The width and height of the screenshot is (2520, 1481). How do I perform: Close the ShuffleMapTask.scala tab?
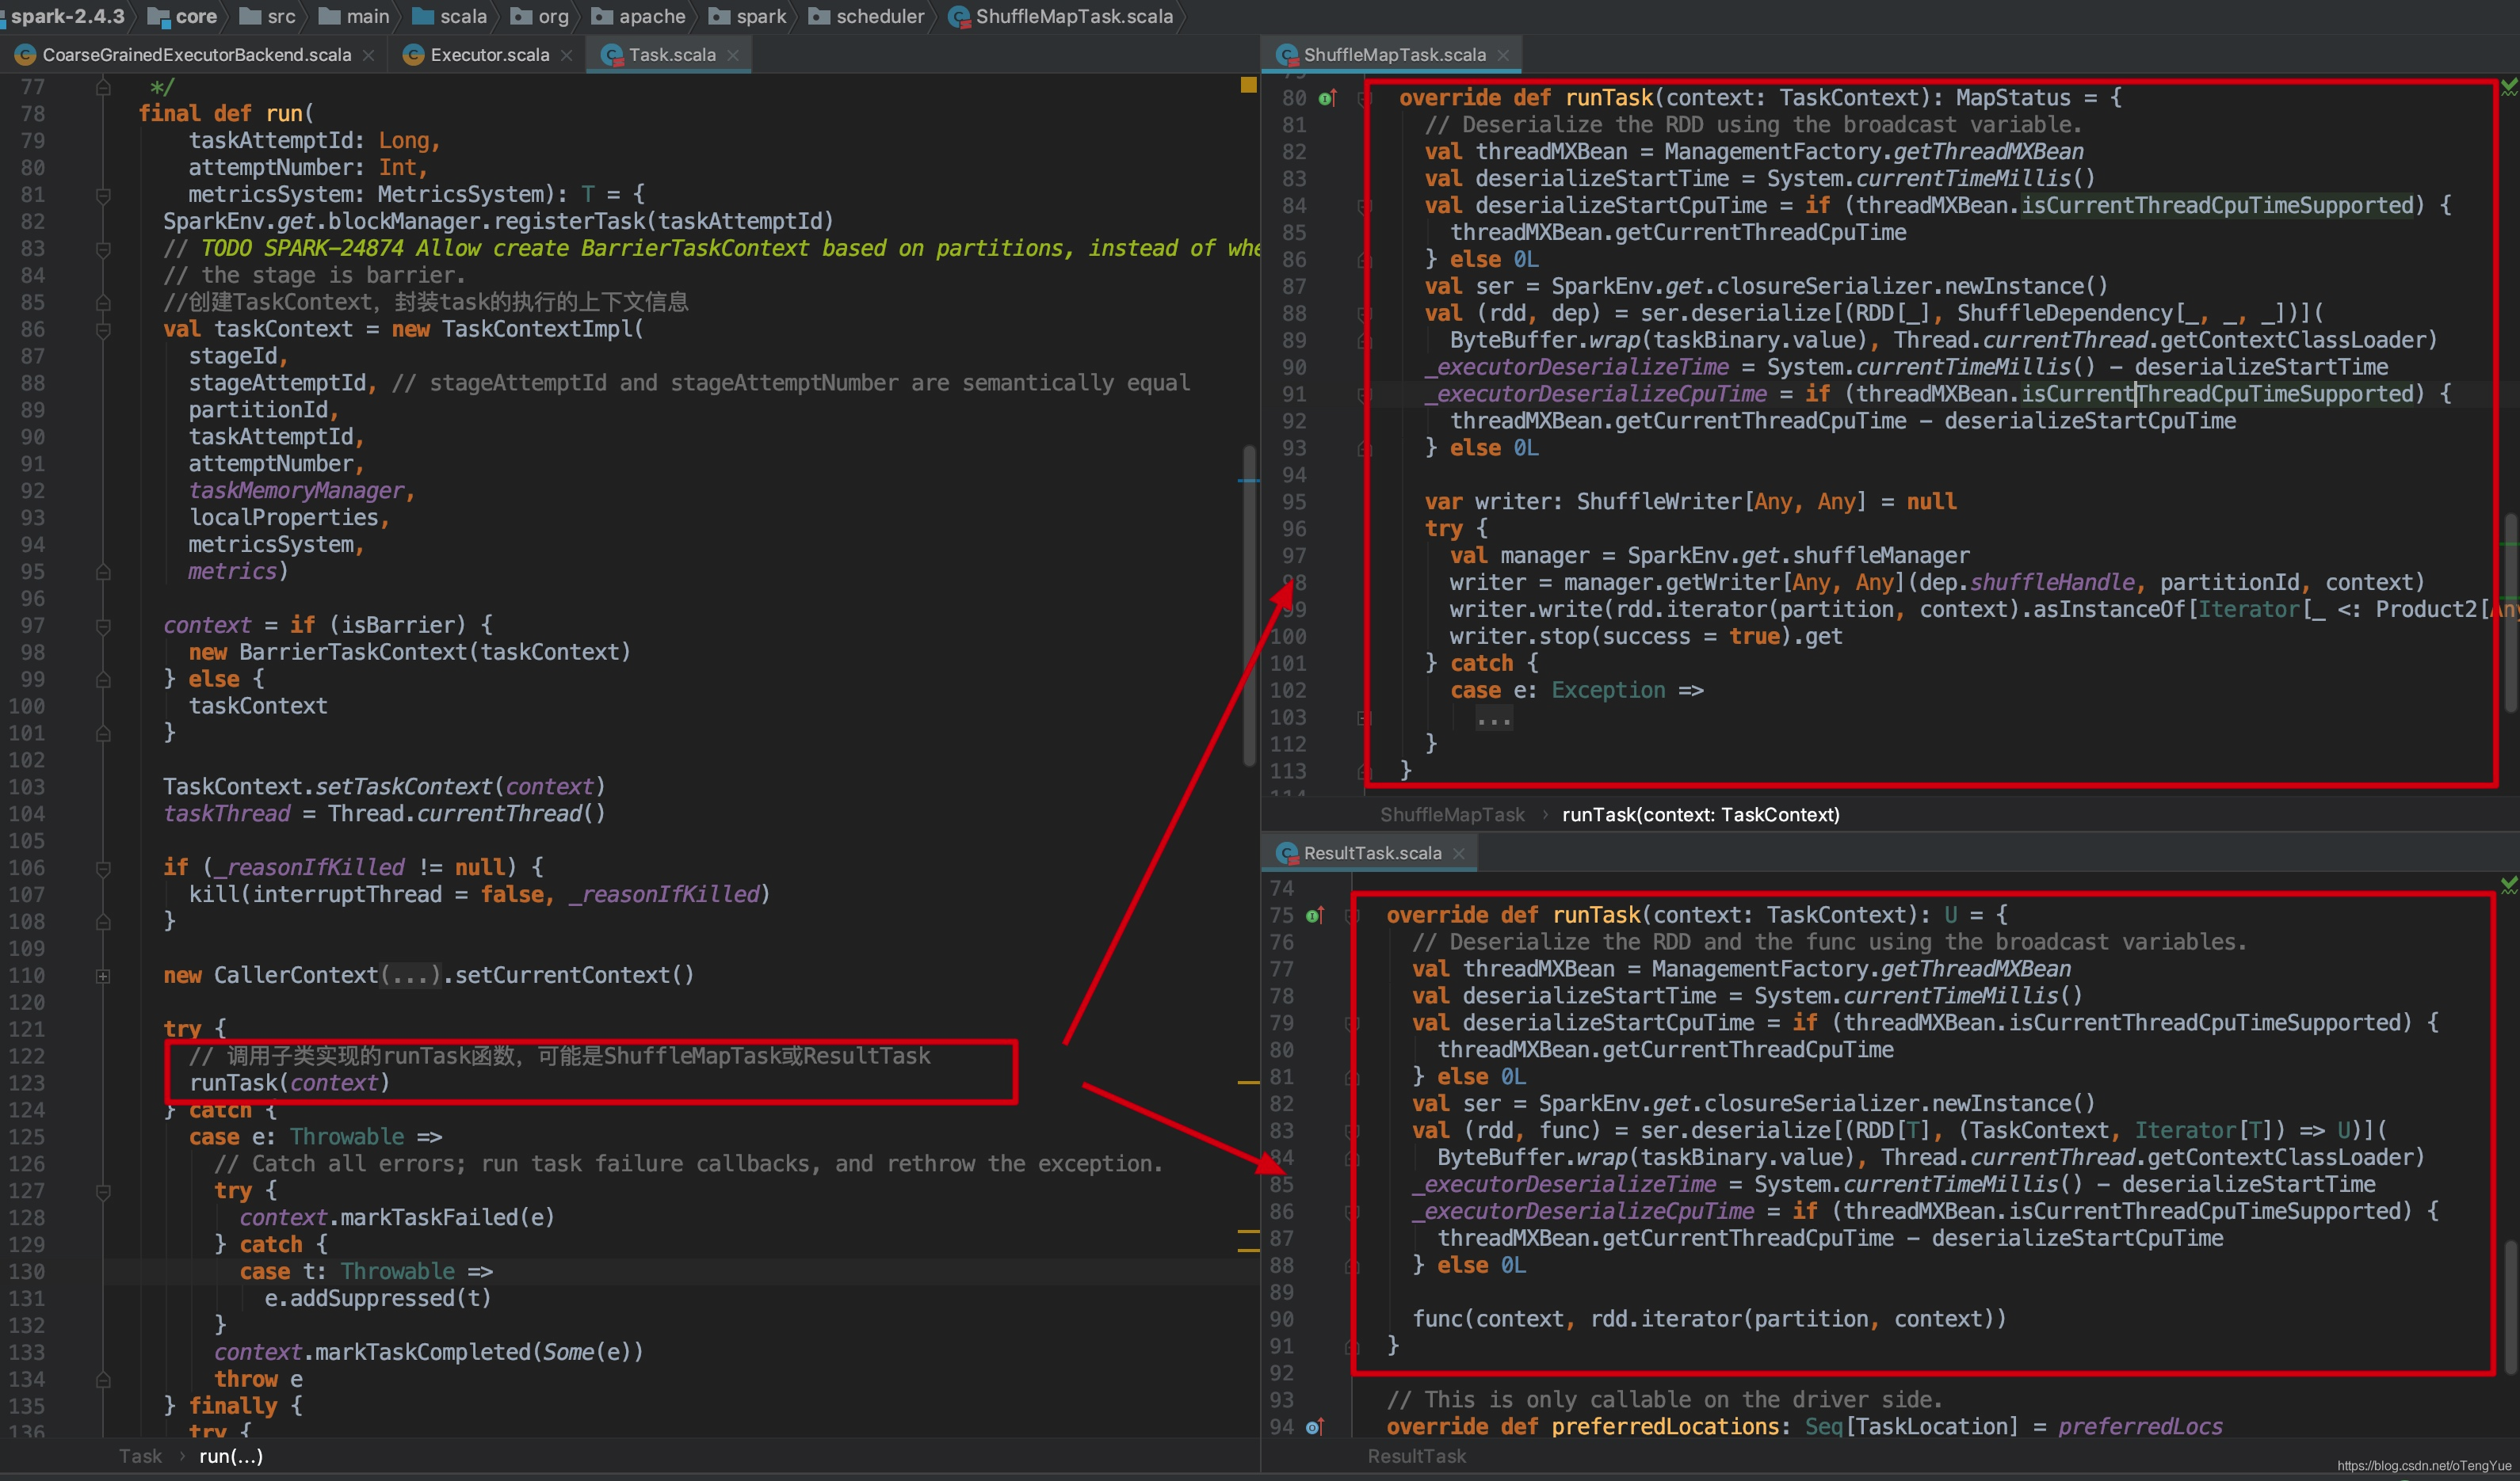1503,56
